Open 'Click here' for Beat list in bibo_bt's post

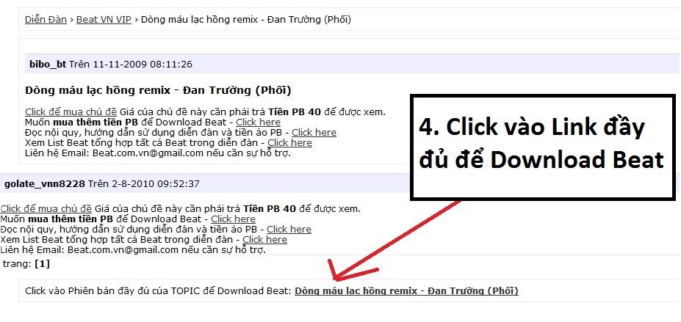289,143
